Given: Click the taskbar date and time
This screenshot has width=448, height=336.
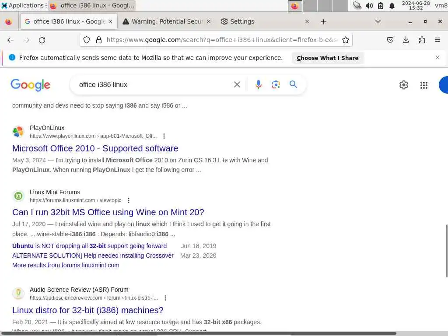Looking at the screenshot, I should (416, 5).
